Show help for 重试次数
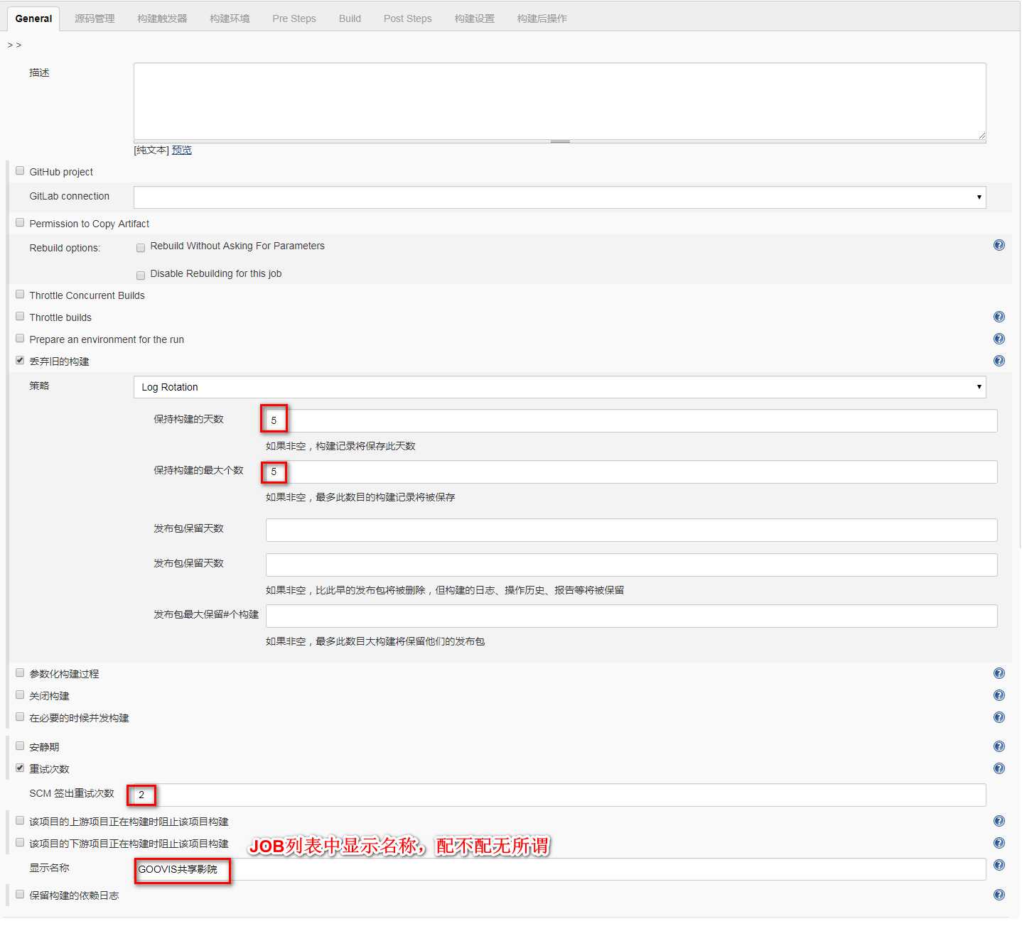This screenshot has height=948, width=1022. (x=999, y=769)
